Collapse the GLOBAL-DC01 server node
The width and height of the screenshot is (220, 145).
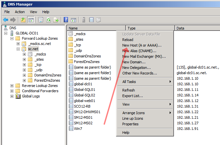pos(6,33)
